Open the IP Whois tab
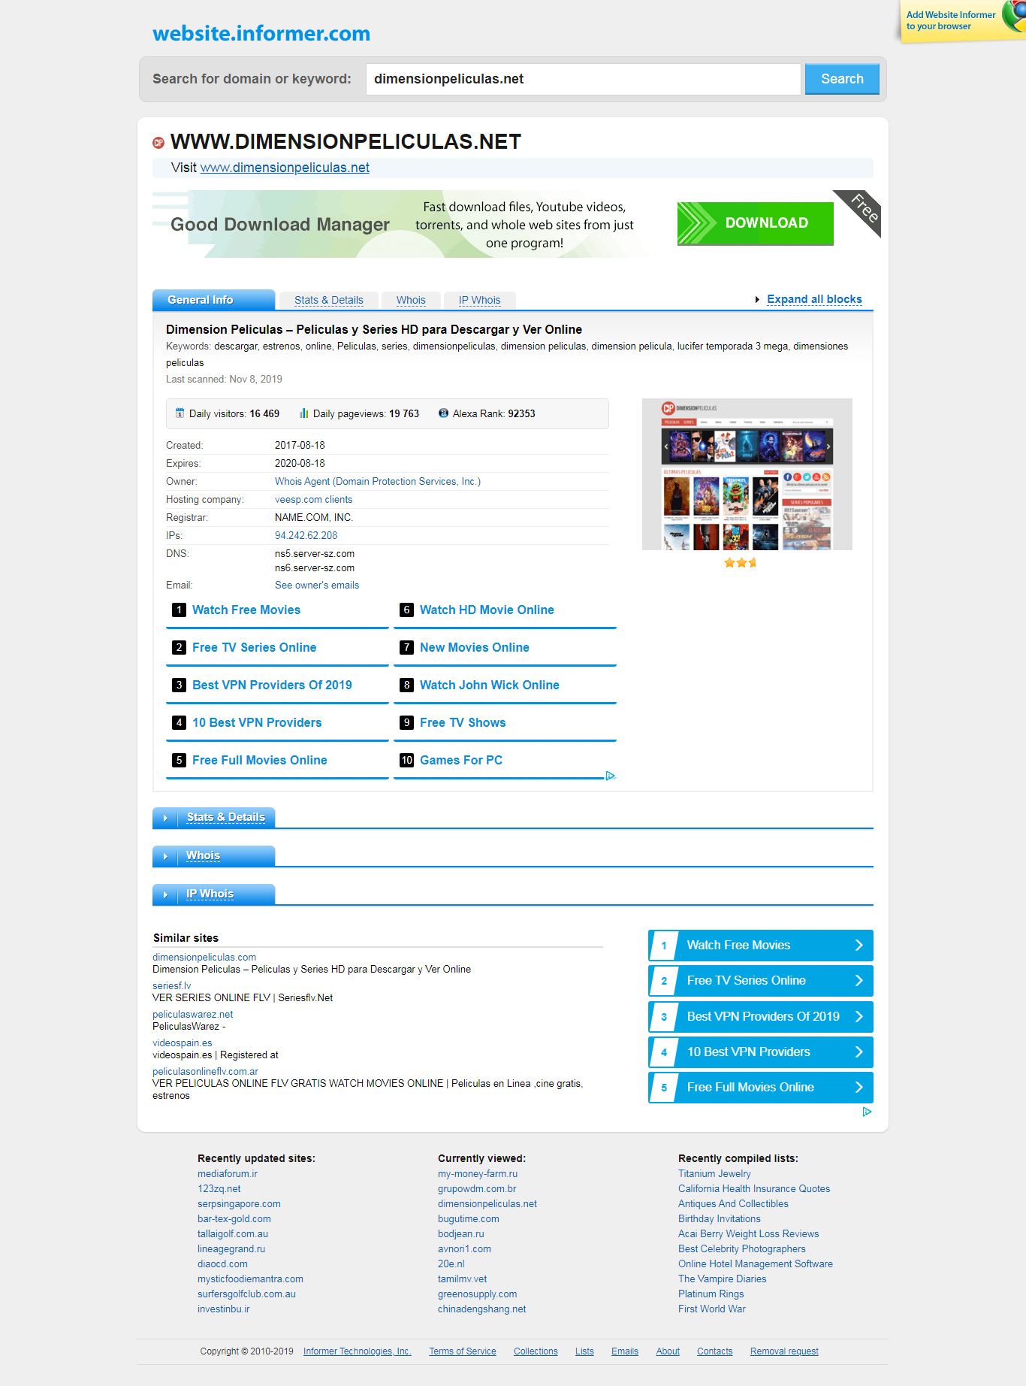This screenshot has width=1026, height=1386. [x=480, y=300]
